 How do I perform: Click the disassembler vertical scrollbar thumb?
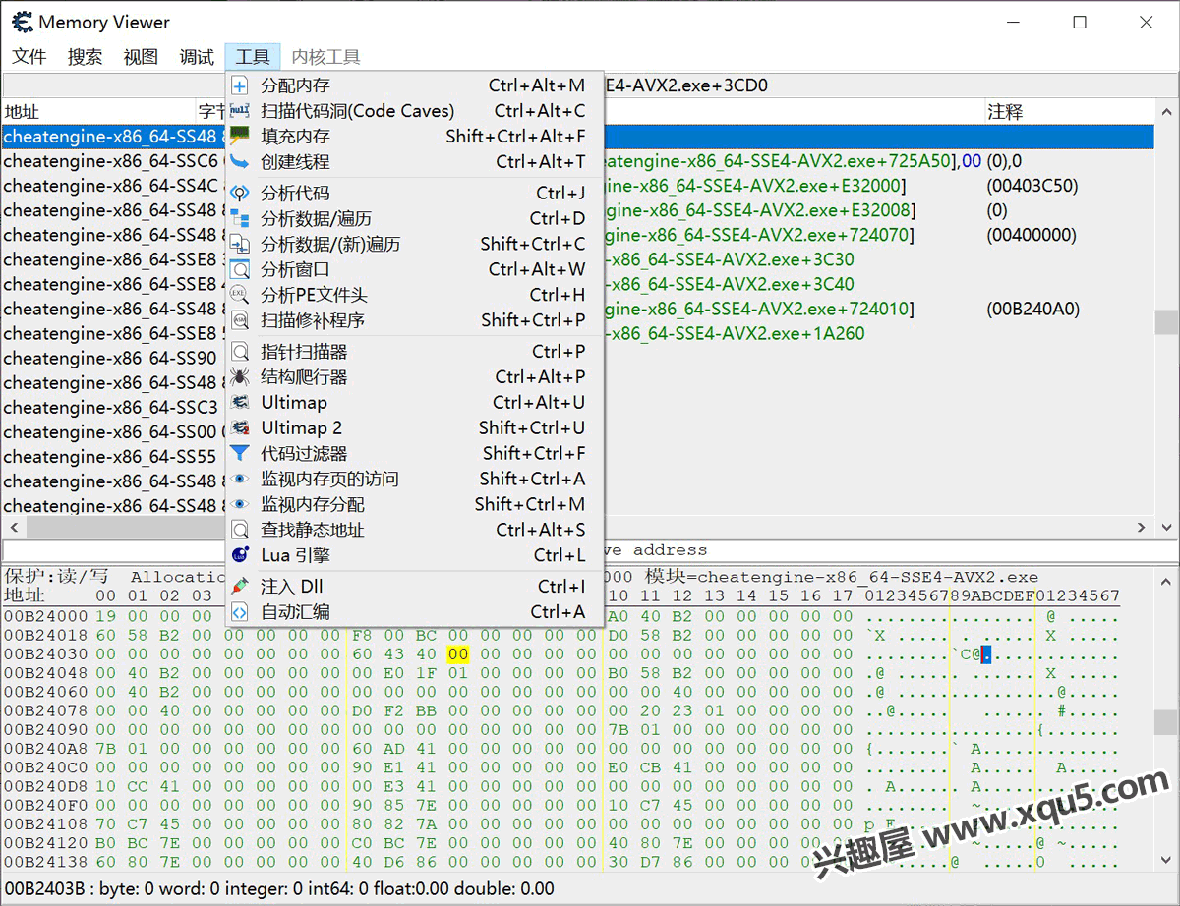tap(1166, 321)
